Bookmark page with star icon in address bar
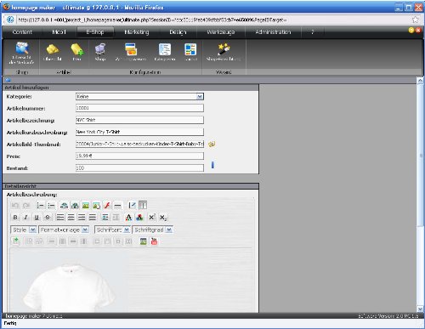Viewport: 425px width, 329px height. coord(415,20)
